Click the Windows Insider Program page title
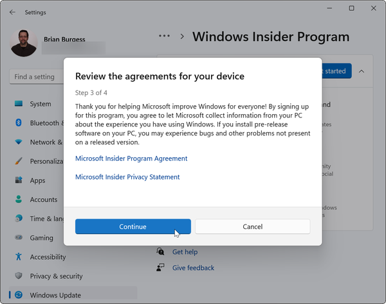 coord(271,37)
